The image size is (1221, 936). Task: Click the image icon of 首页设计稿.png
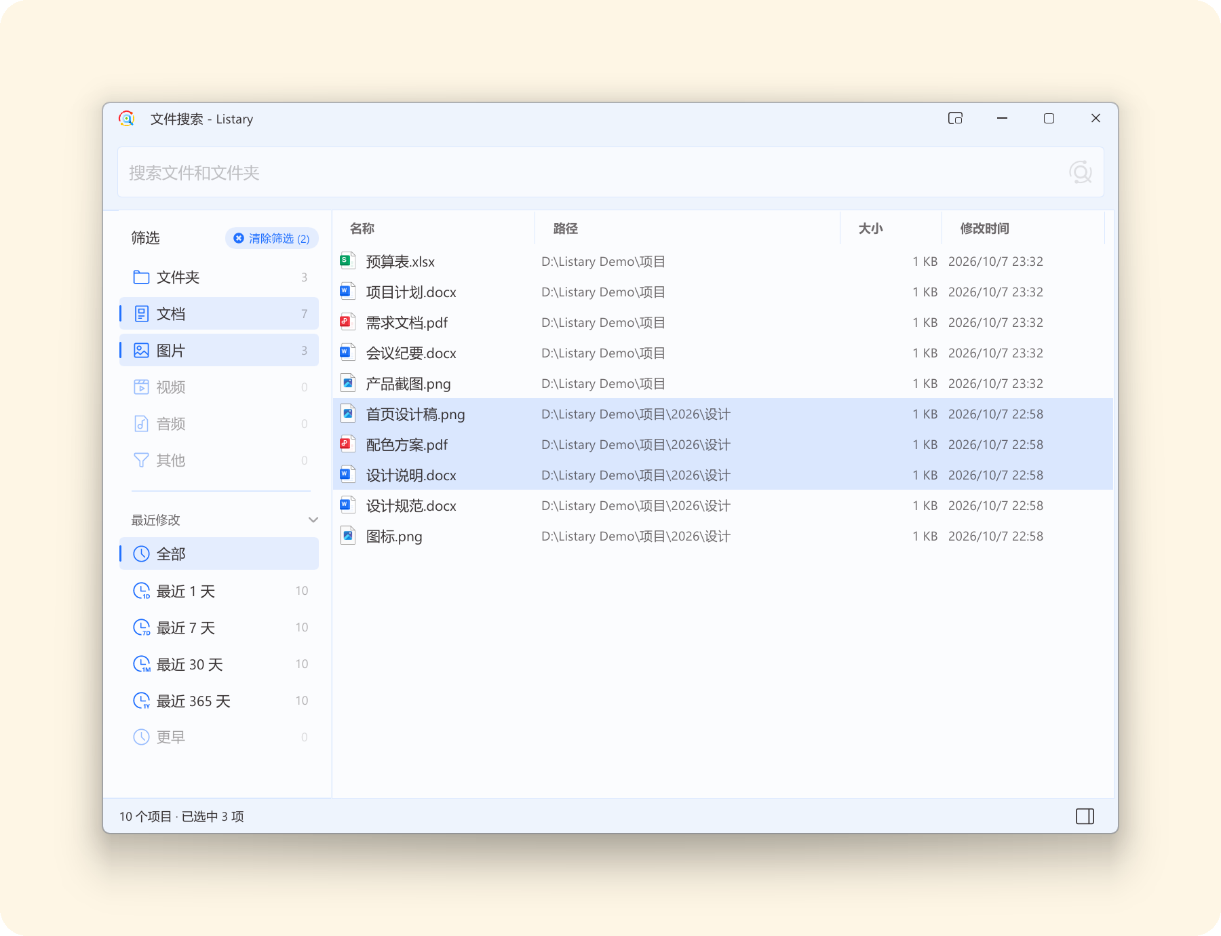click(x=347, y=414)
